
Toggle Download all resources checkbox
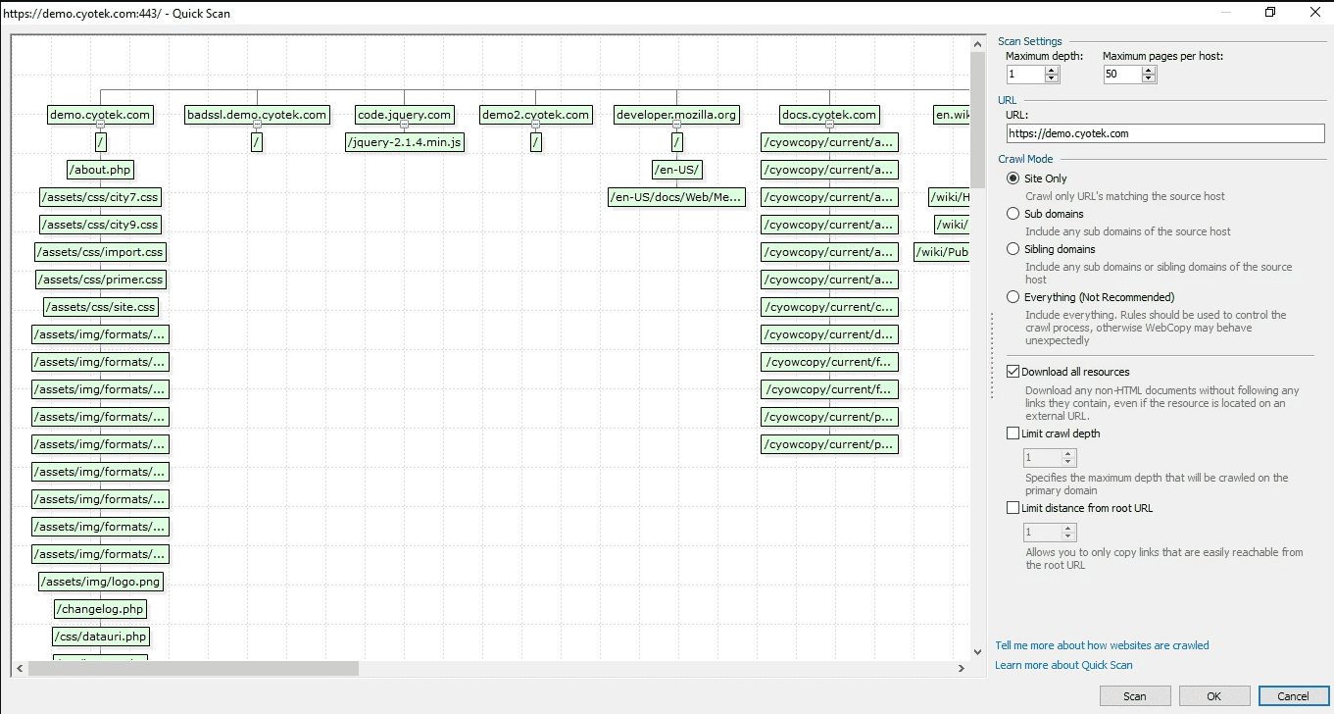pos(1013,372)
